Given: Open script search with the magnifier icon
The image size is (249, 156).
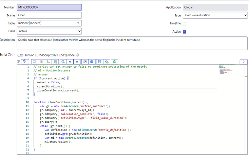Looking at the screenshot, I should coord(63,62).
